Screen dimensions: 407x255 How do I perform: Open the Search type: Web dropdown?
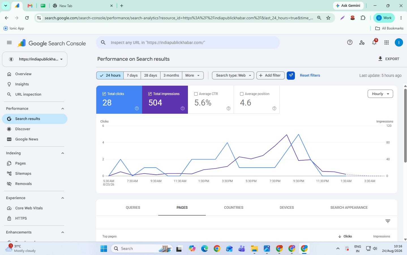point(233,75)
